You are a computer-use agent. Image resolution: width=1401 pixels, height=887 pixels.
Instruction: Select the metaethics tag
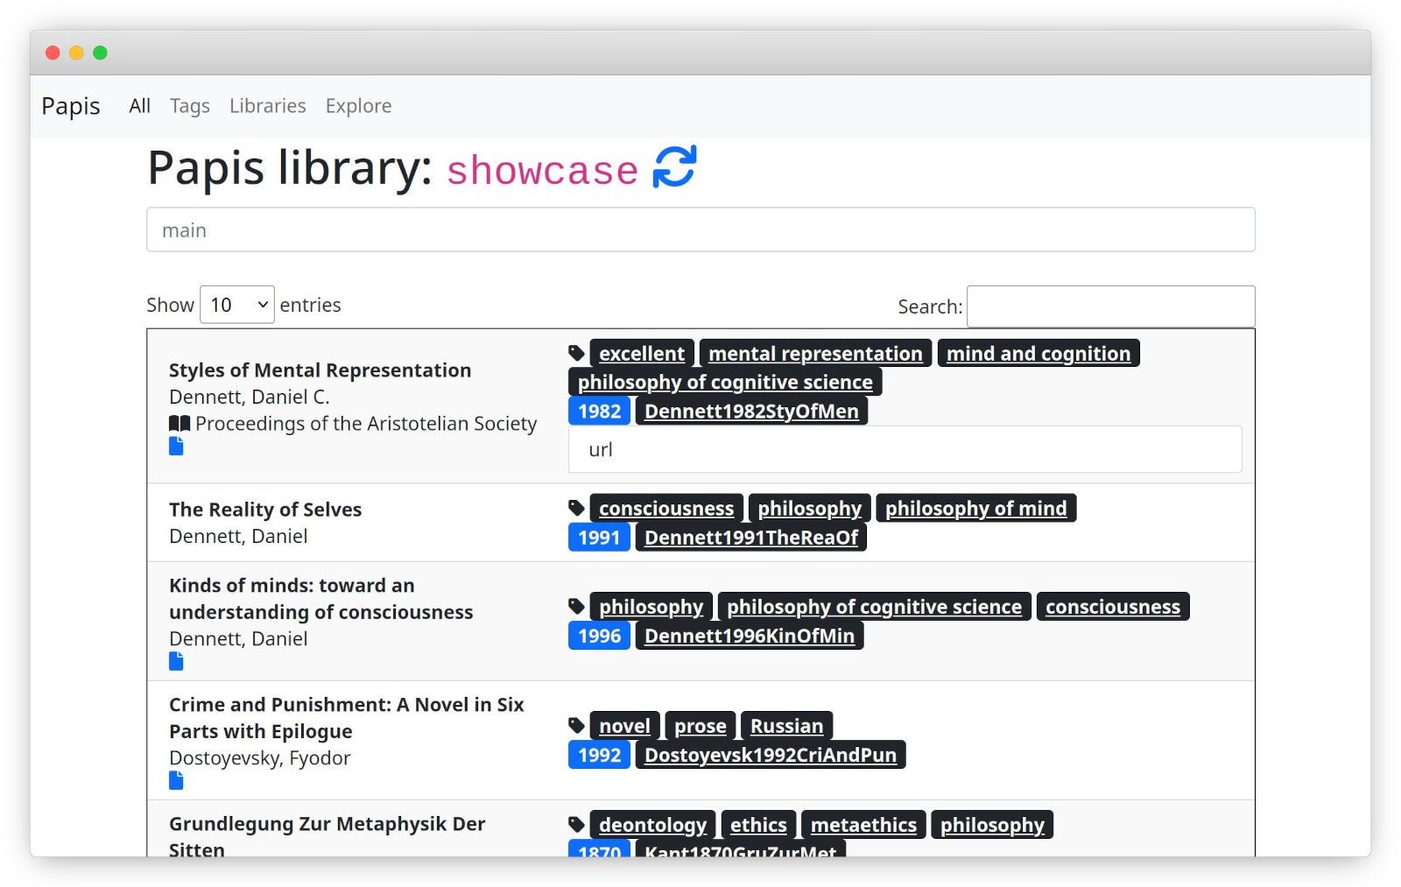pyautogui.click(x=863, y=824)
